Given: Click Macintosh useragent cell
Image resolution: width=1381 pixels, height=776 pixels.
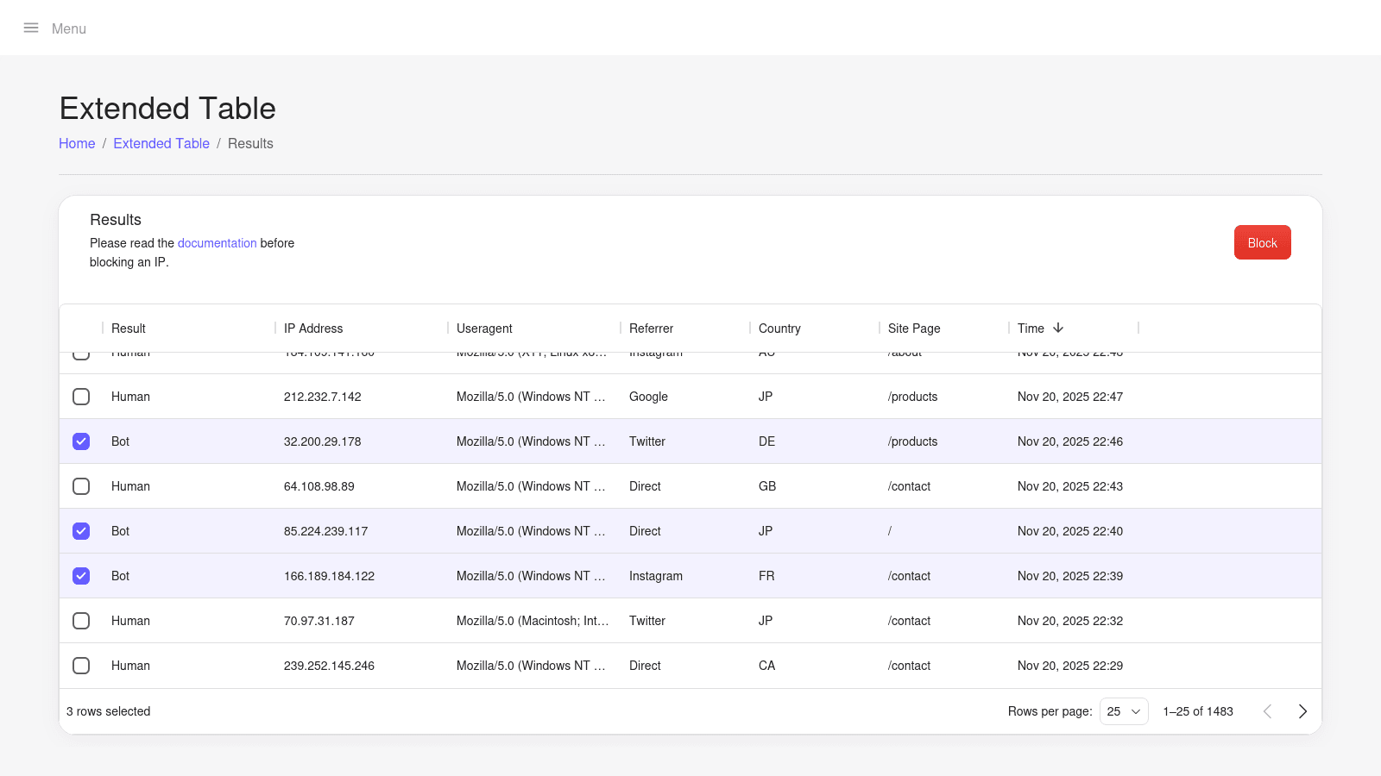Looking at the screenshot, I should click(533, 621).
